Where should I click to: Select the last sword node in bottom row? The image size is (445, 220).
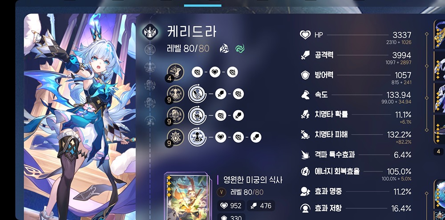pos(256,137)
